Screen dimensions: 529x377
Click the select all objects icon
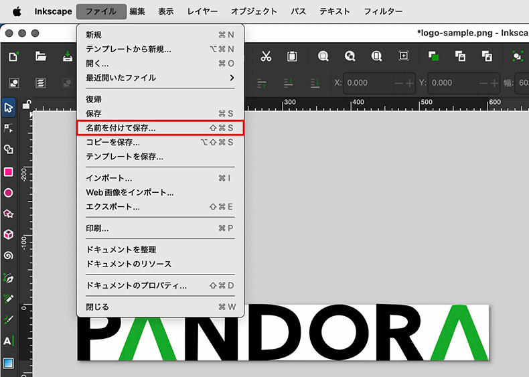pyautogui.click(x=14, y=83)
